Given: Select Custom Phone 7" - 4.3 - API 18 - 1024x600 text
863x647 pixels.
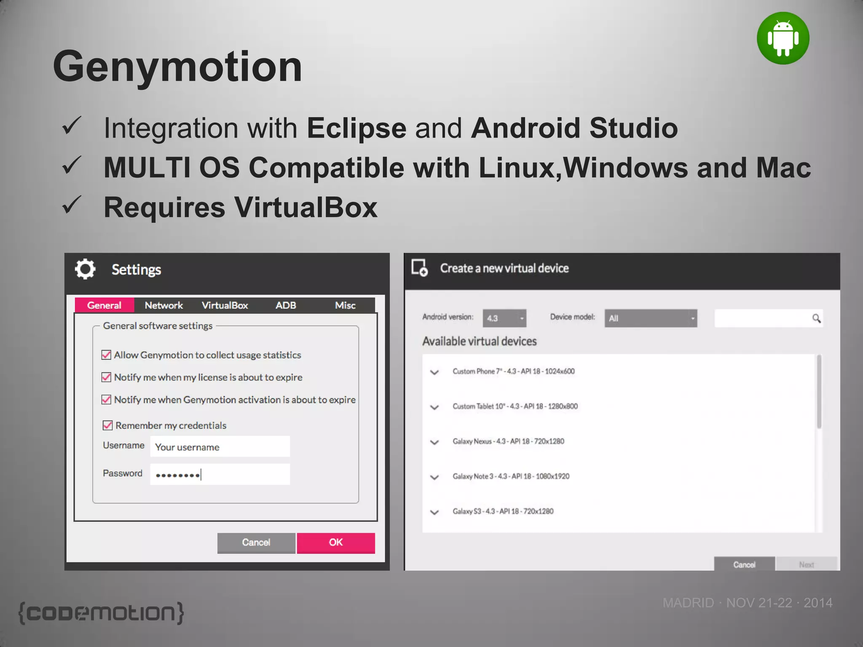Looking at the screenshot, I should pyautogui.click(x=513, y=371).
